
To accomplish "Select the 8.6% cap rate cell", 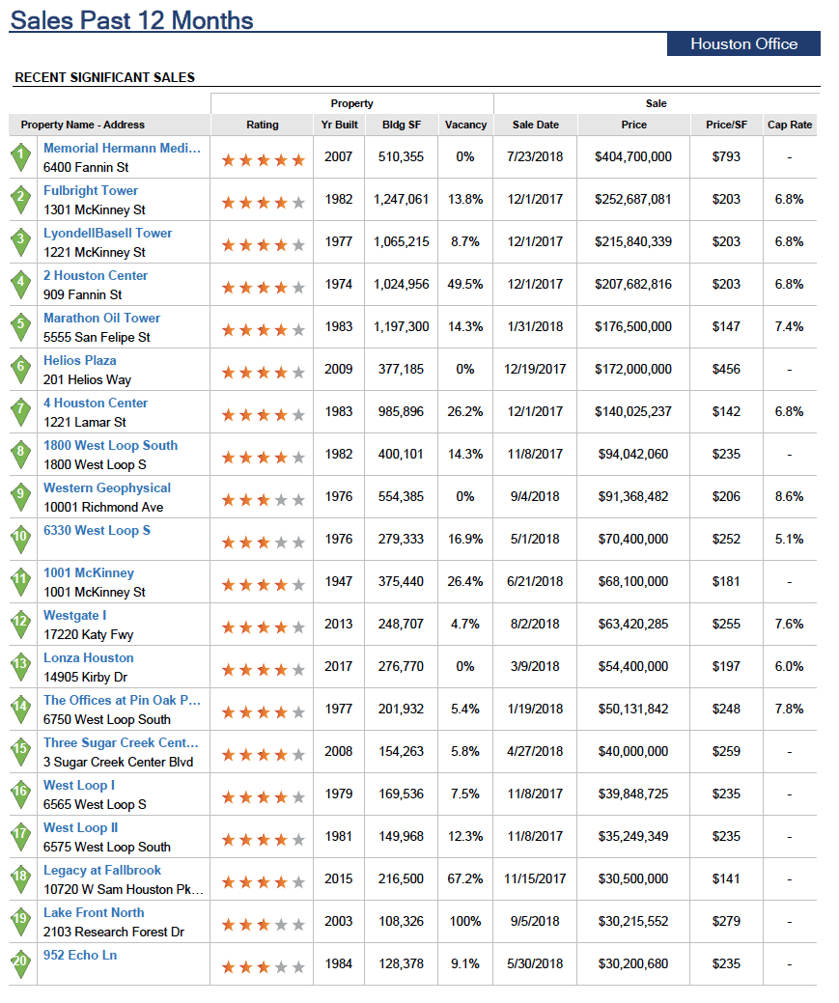I will click(789, 496).
